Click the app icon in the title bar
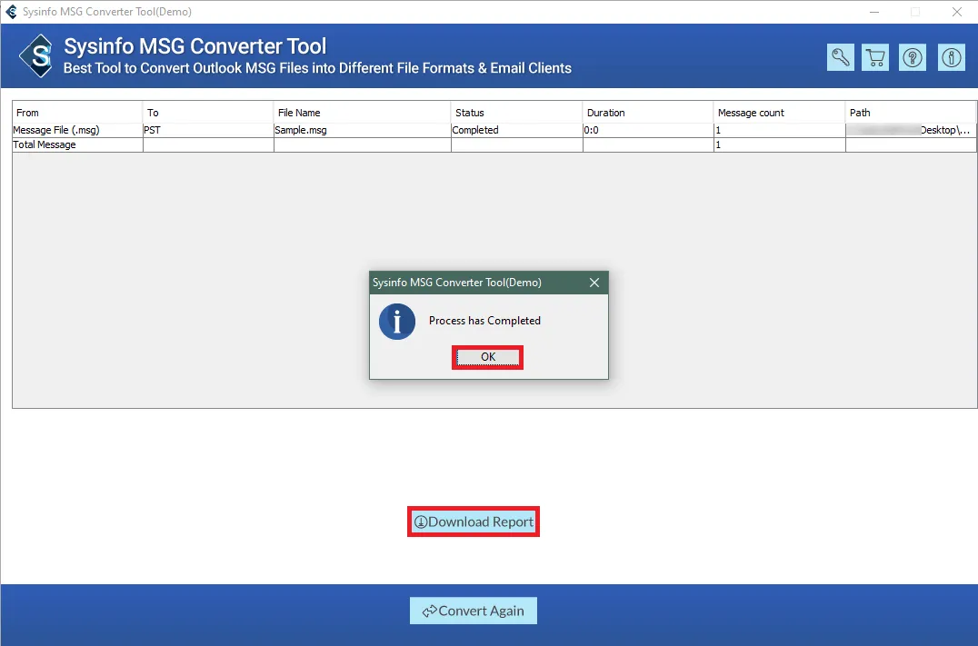Image resolution: width=978 pixels, height=646 pixels. [x=11, y=12]
